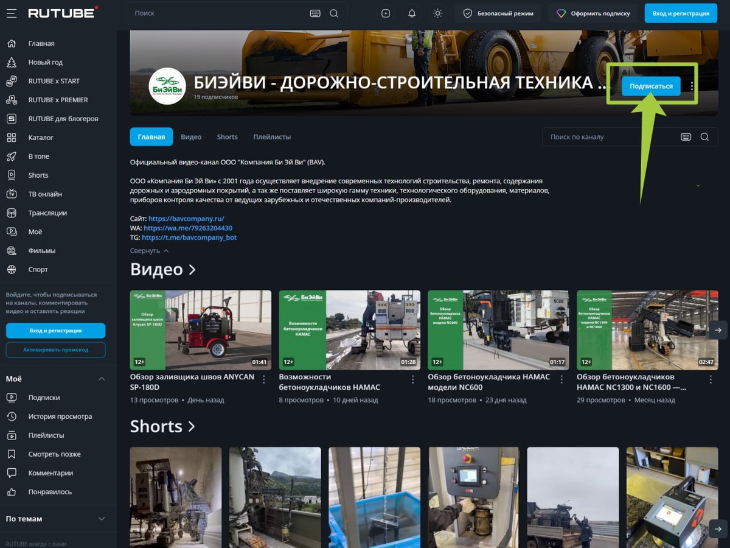Open Возможности бетоноукладчиков HAMAC thumbnail

[350, 330]
